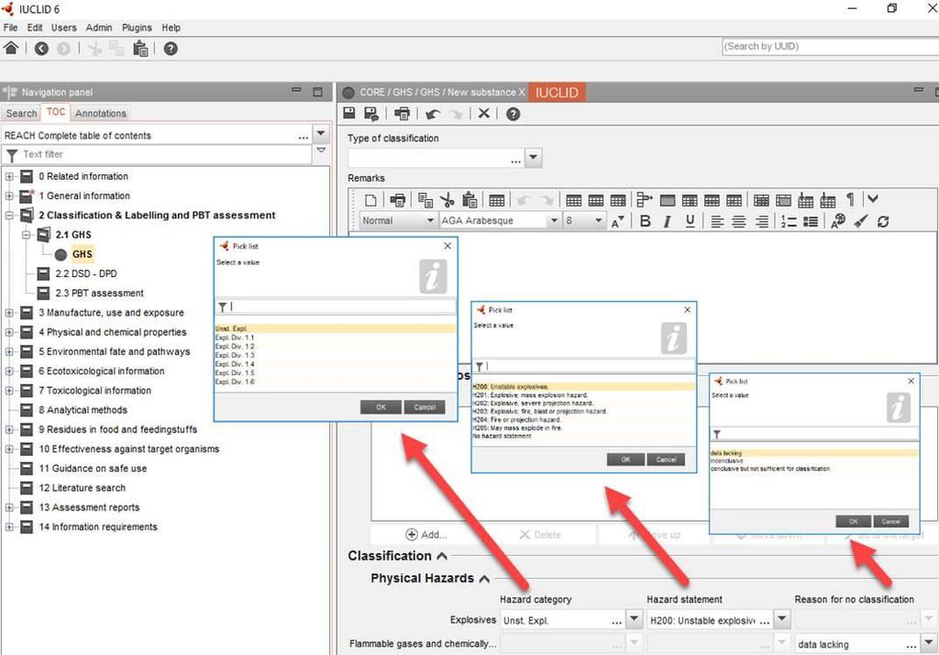This screenshot has height=655, width=939.
Task: Collapse the Classification section
Action: pyautogui.click(x=442, y=556)
